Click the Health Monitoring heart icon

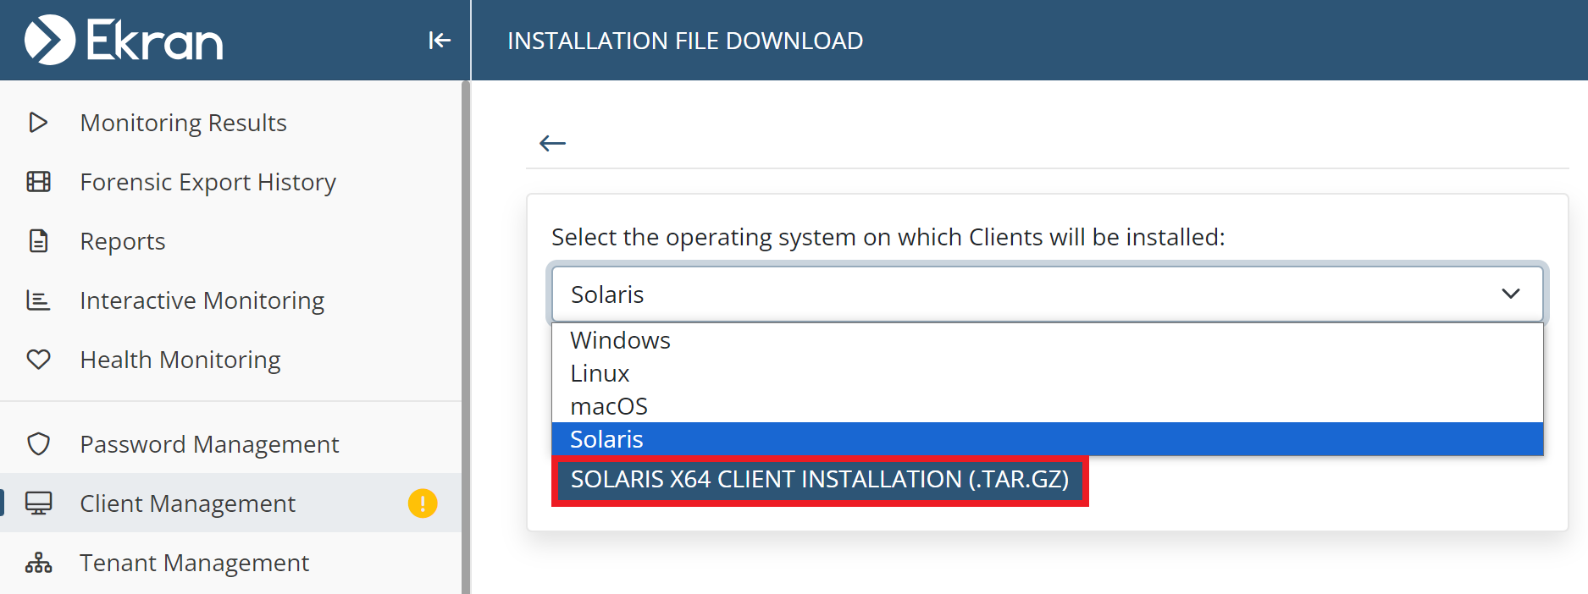(x=39, y=360)
